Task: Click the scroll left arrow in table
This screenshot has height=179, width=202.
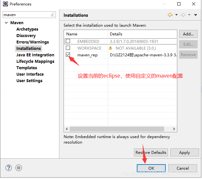Action: [x=67, y=129]
